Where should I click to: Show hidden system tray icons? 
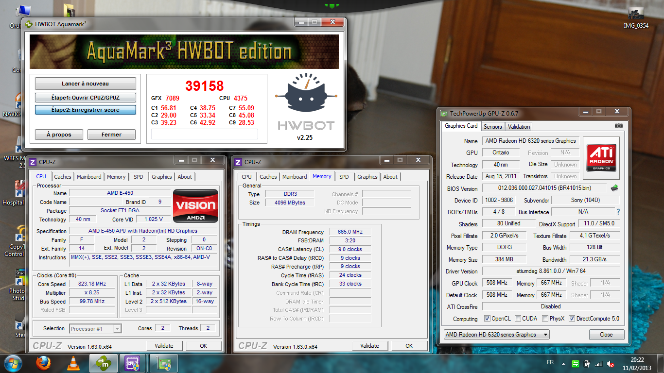564,363
